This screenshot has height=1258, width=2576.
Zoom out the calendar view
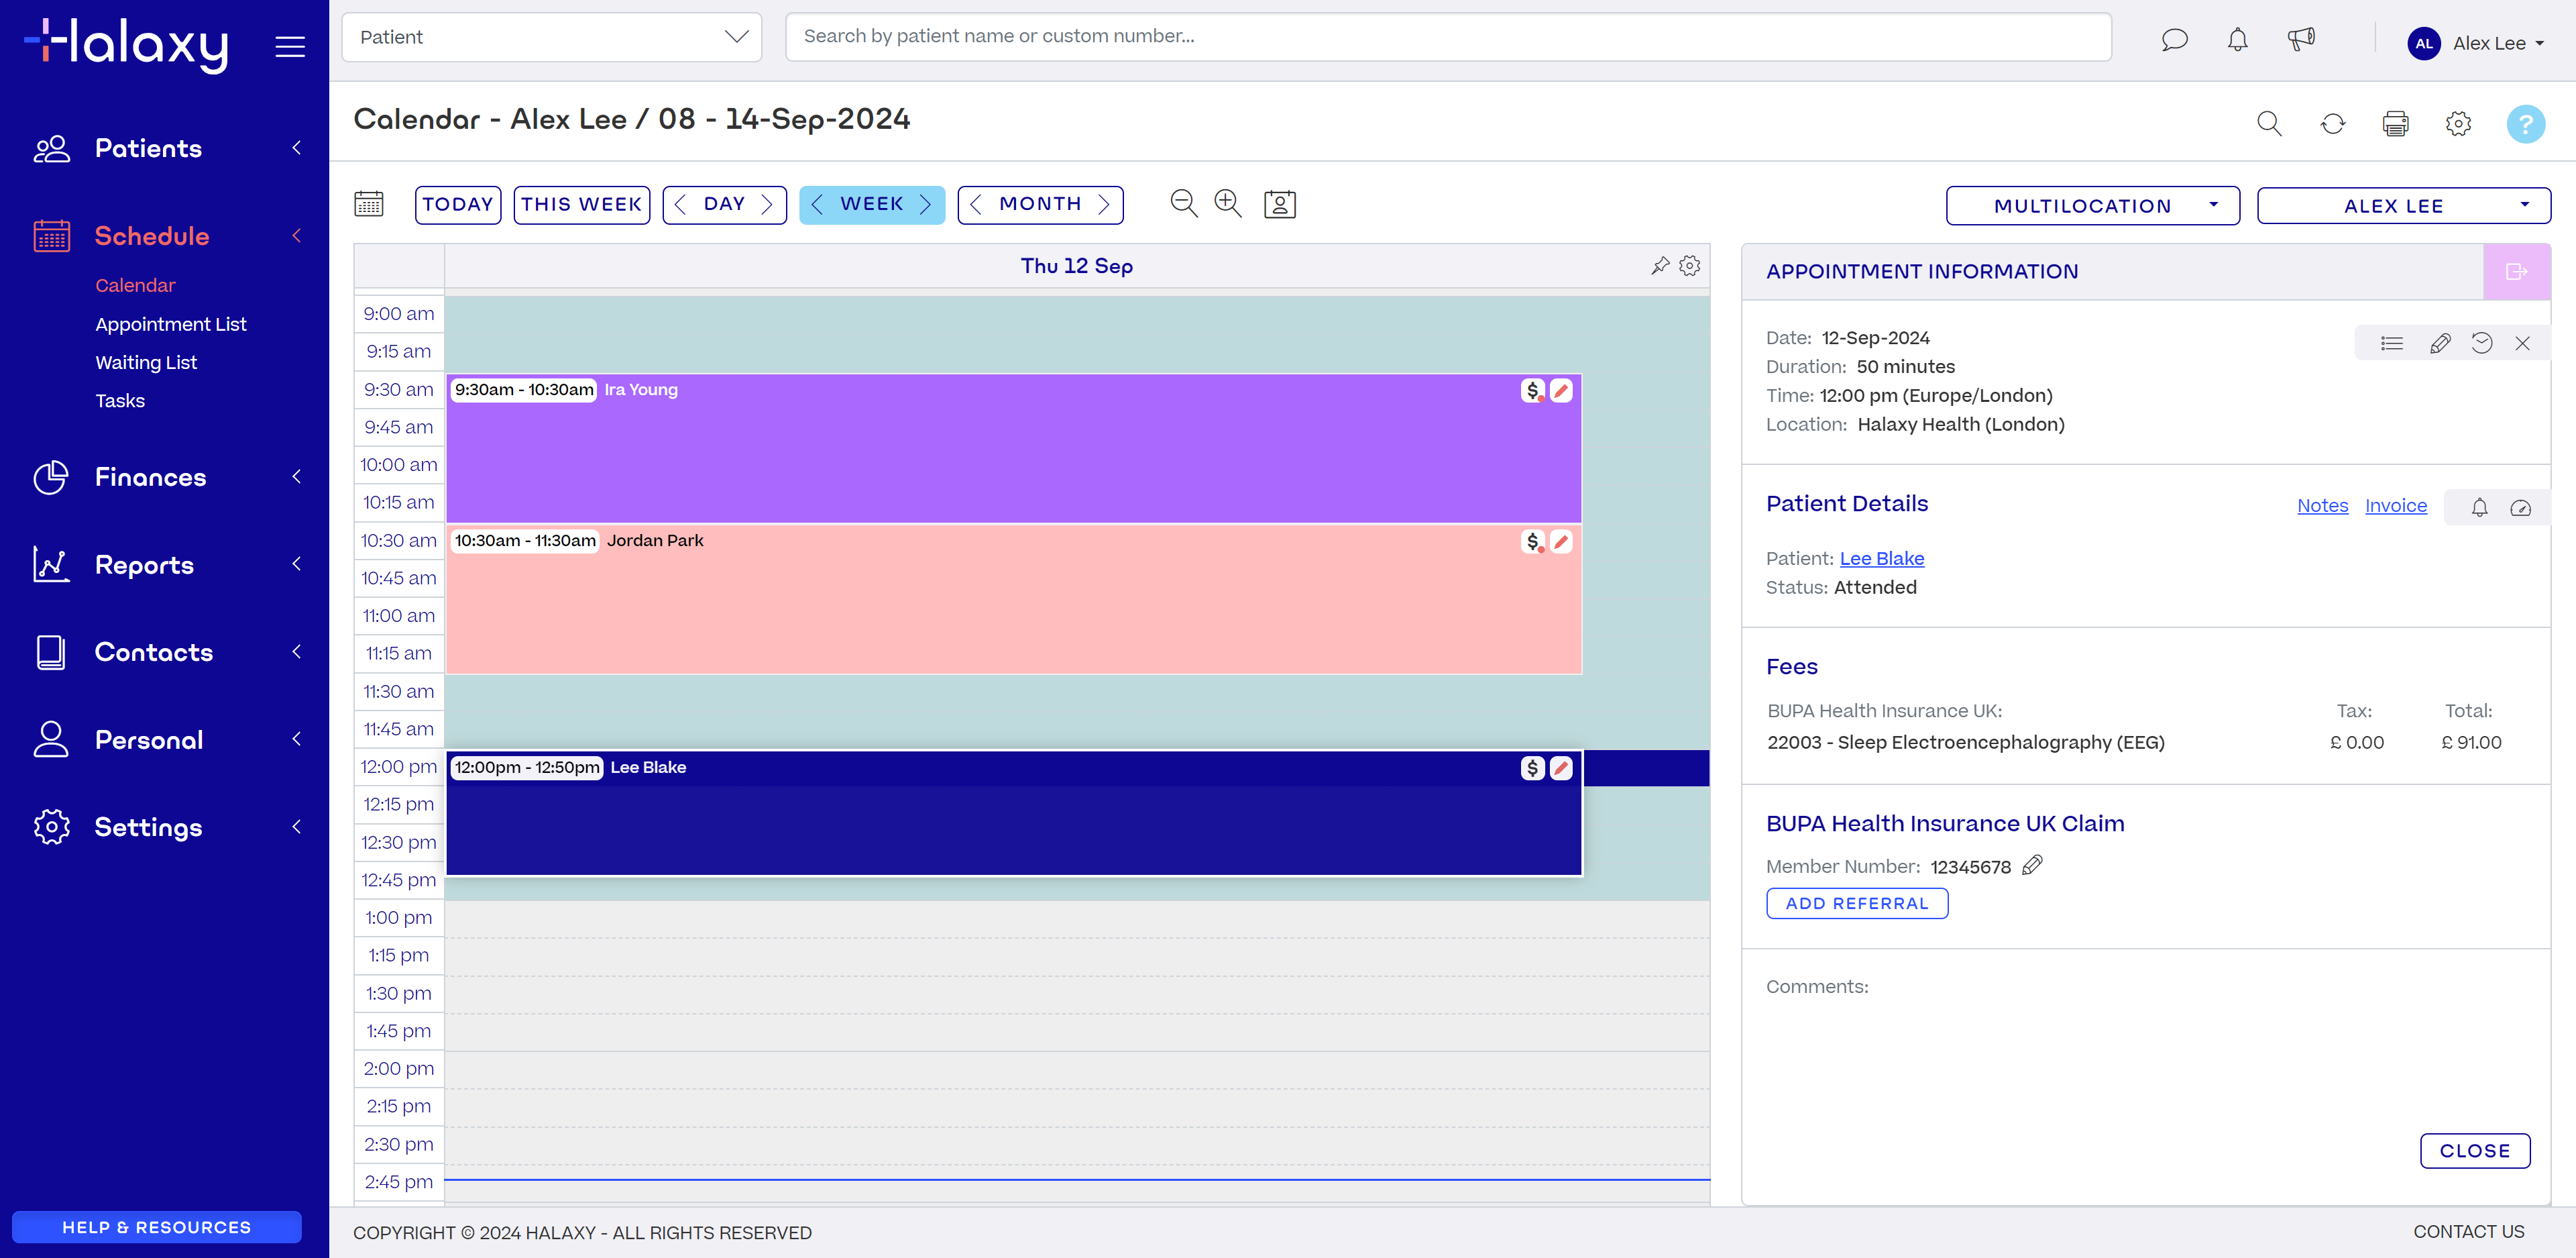pos(1184,203)
